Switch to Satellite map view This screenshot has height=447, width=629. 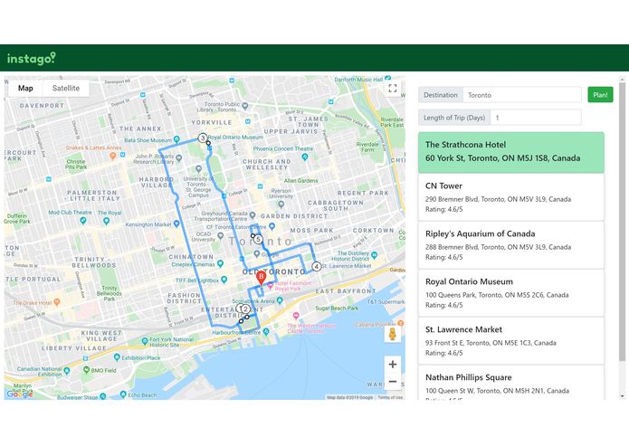tap(66, 88)
